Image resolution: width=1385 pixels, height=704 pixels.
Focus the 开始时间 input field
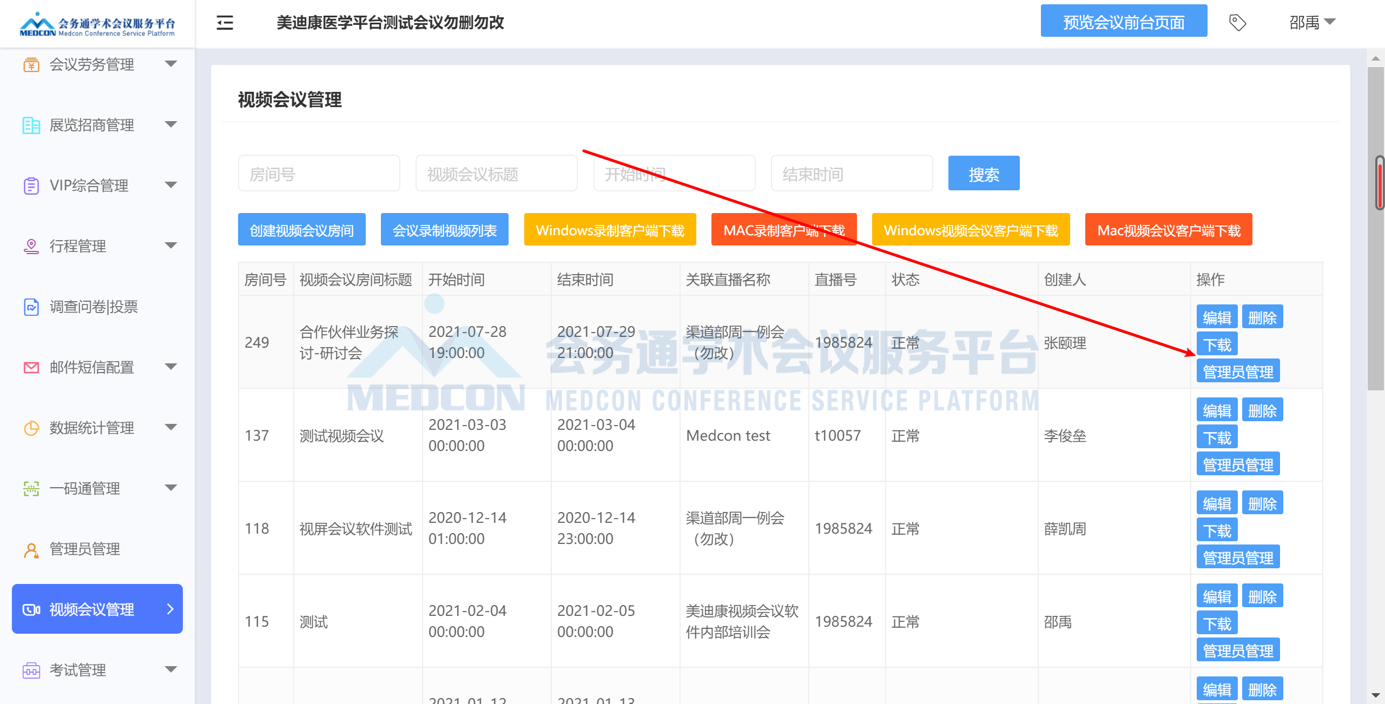click(x=674, y=174)
